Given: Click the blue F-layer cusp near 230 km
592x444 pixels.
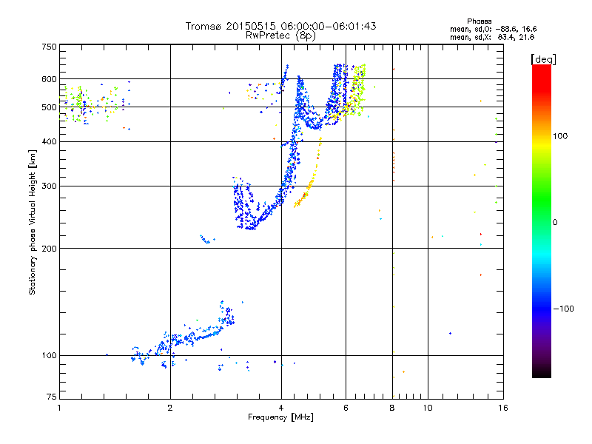Looking at the screenshot, I should (251, 226).
